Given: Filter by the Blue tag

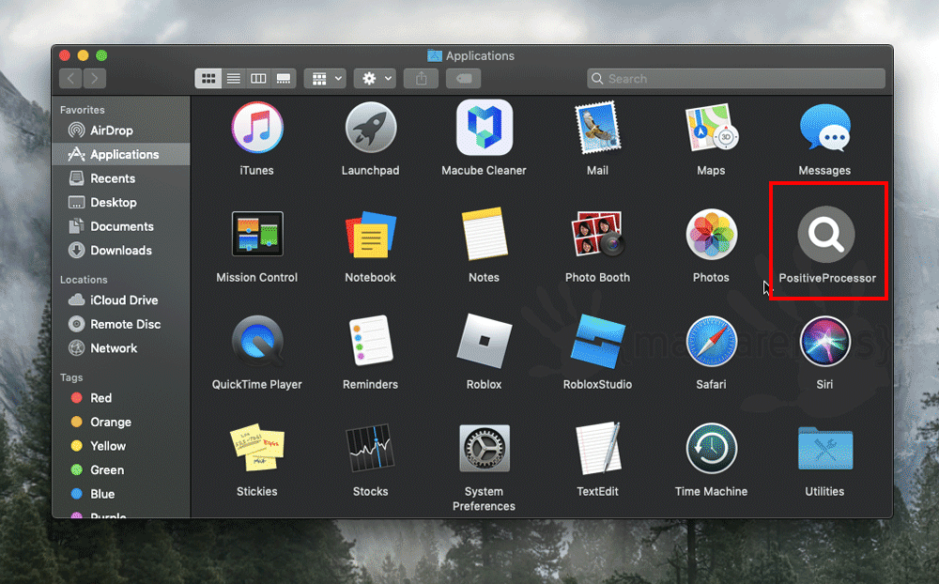Looking at the screenshot, I should pos(121,494).
